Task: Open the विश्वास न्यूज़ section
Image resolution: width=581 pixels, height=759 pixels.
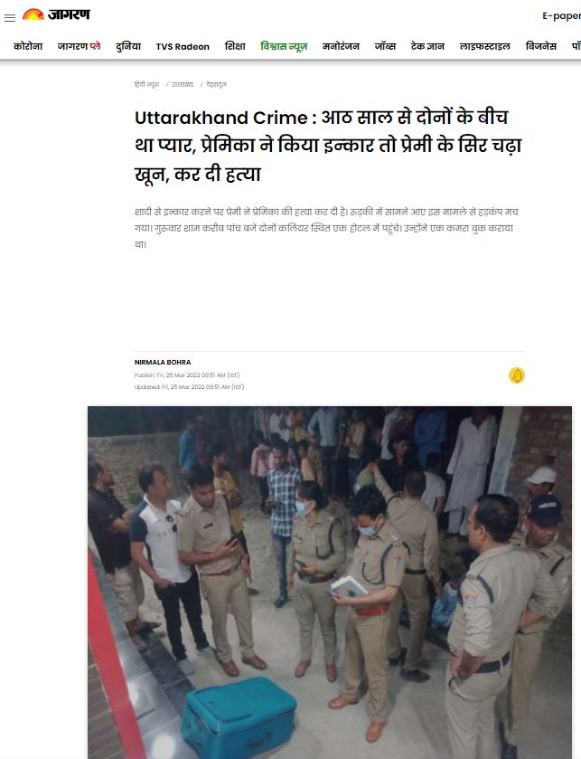Action: click(x=284, y=46)
